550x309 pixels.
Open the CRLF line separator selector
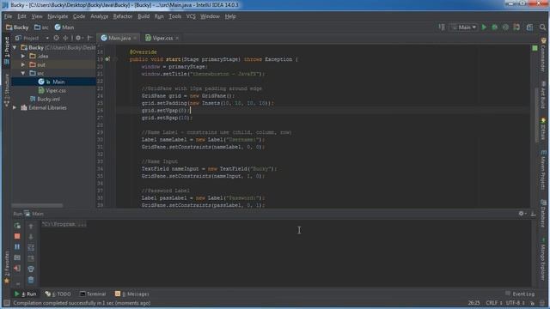494,303
